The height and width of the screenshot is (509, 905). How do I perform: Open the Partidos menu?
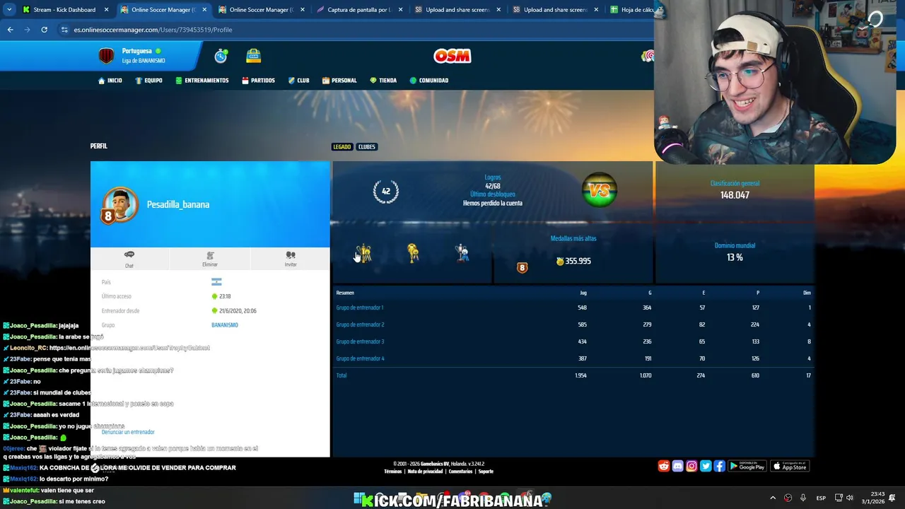(258, 81)
